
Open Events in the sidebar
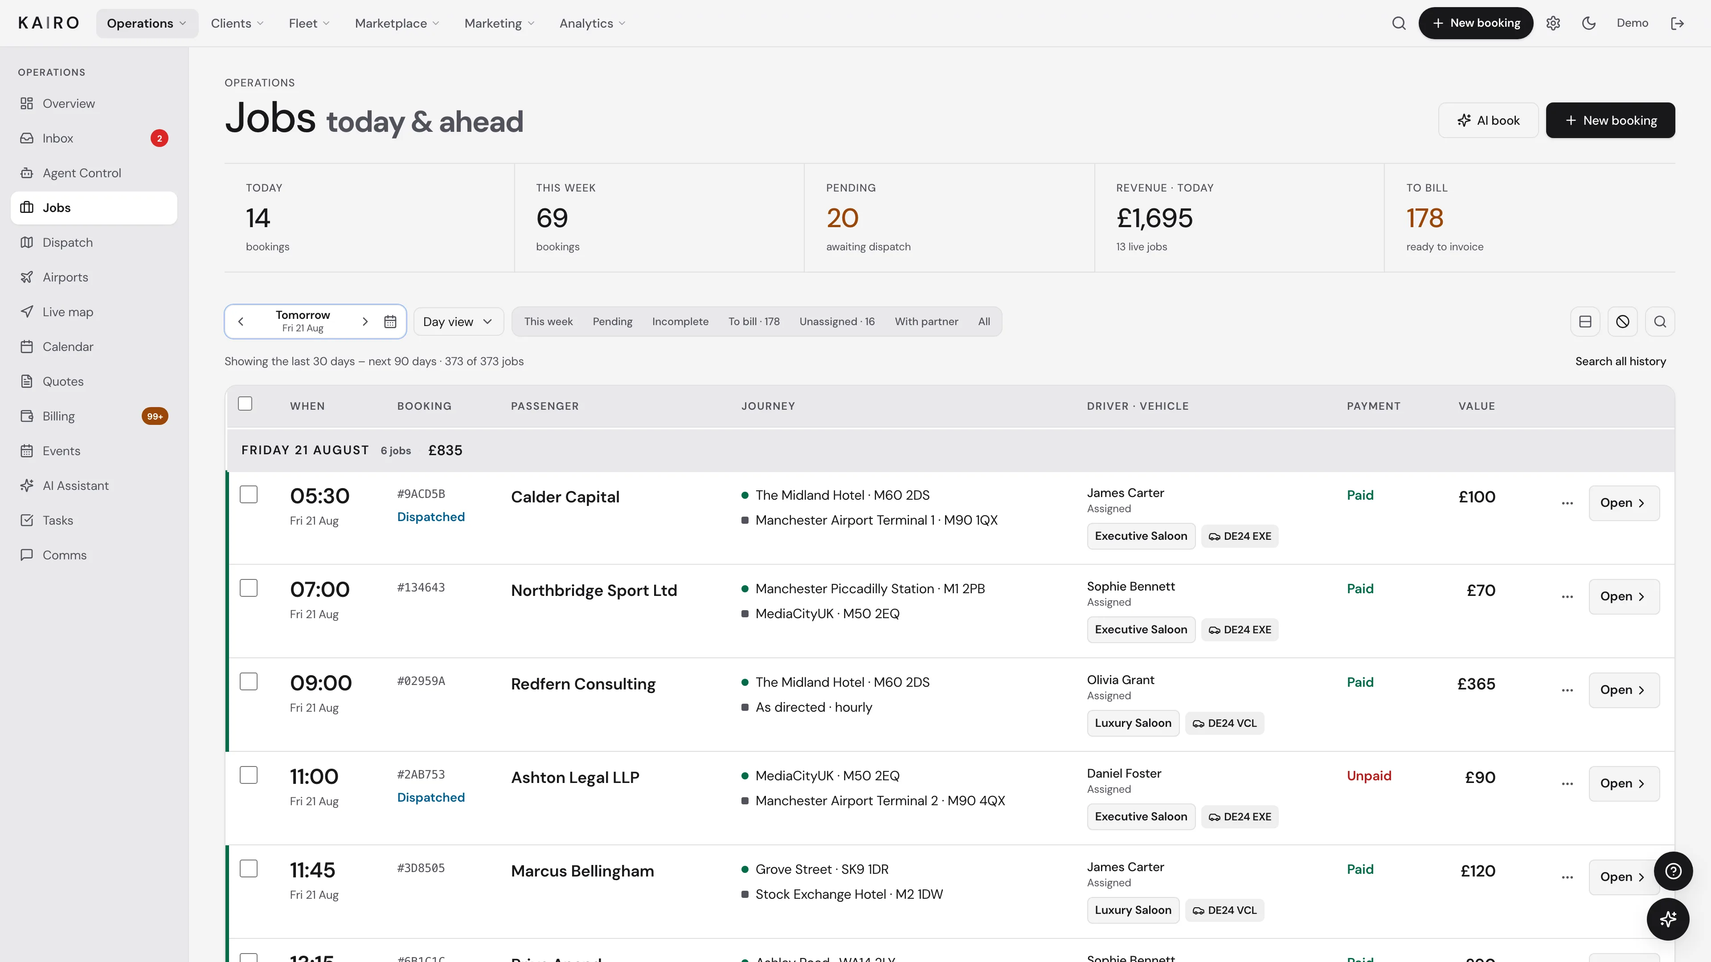pos(94,451)
